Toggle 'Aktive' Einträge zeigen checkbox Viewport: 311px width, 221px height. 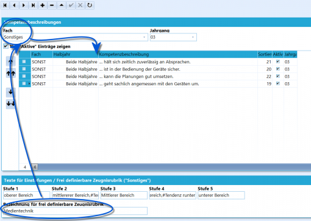pyautogui.click(x=6, y=46)
